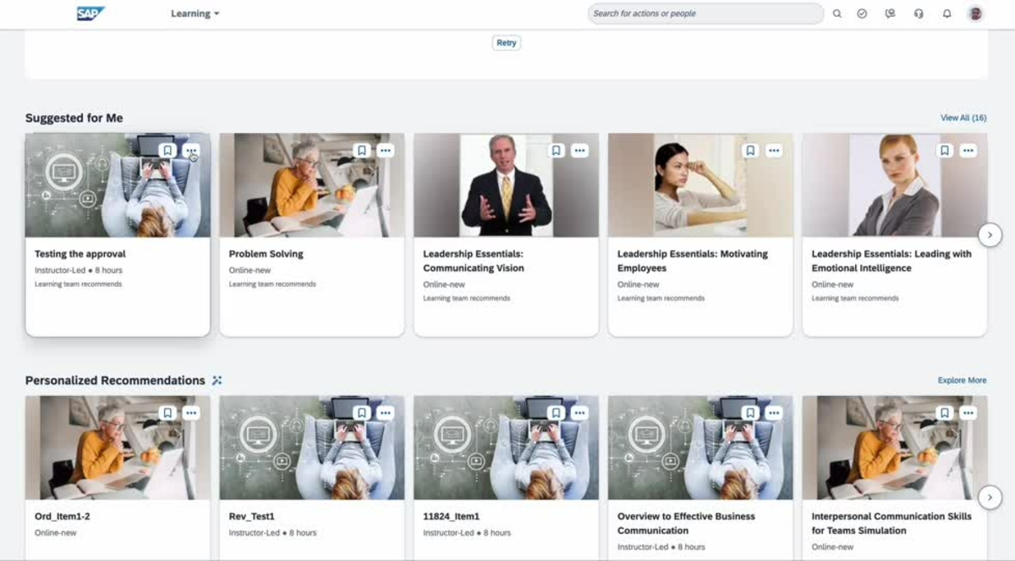Click the search for actions or people field

click(x=705, y=14)
